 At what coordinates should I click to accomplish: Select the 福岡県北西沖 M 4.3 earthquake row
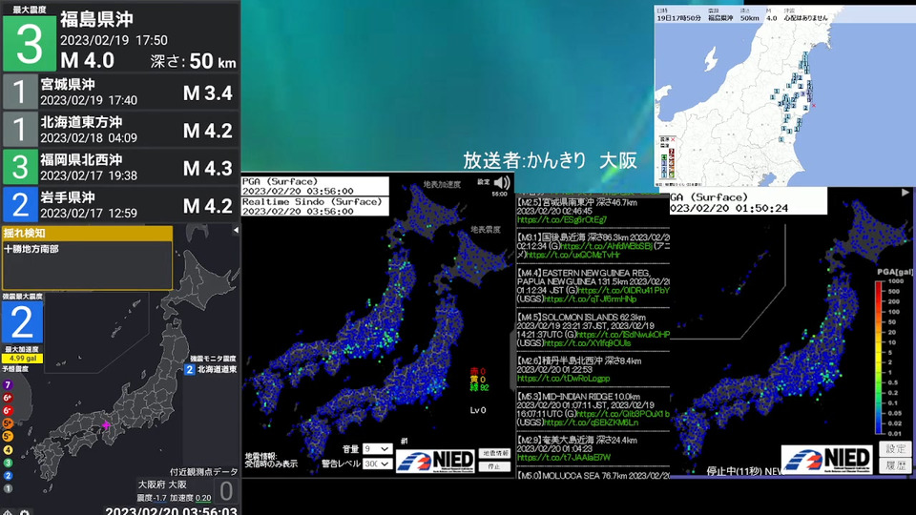pyautogui.click(x=120, y=167)
